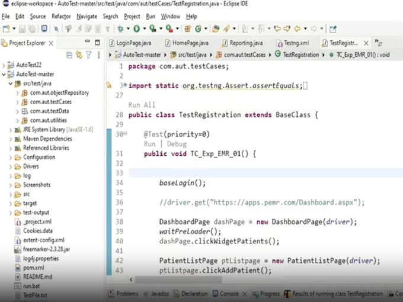Maximize the Project Explorer panel
This screenshot has height=302, width=403.
tap(97, 43)
